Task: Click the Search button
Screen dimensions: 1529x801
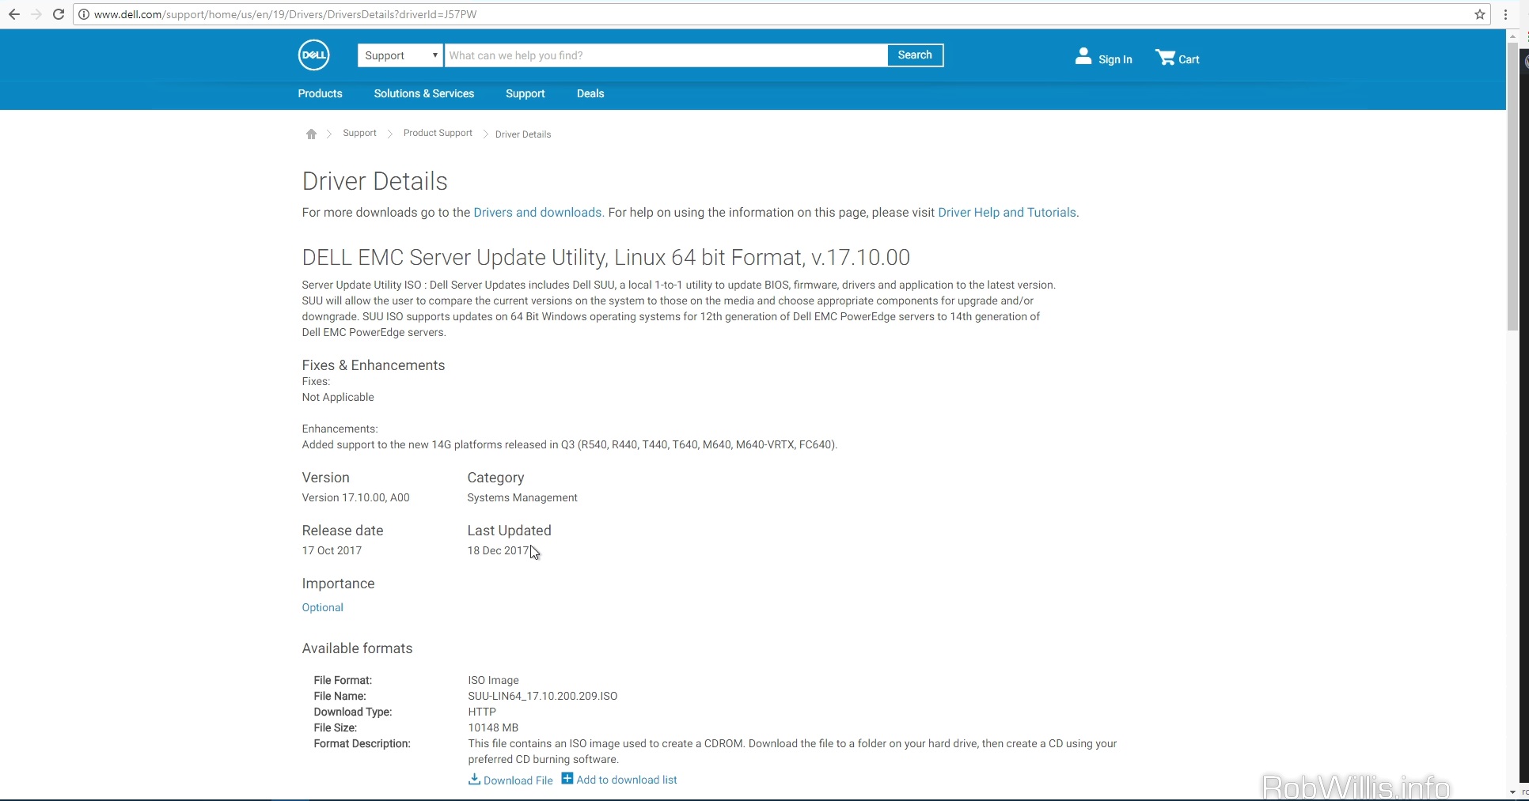Action: click(915, 55)
